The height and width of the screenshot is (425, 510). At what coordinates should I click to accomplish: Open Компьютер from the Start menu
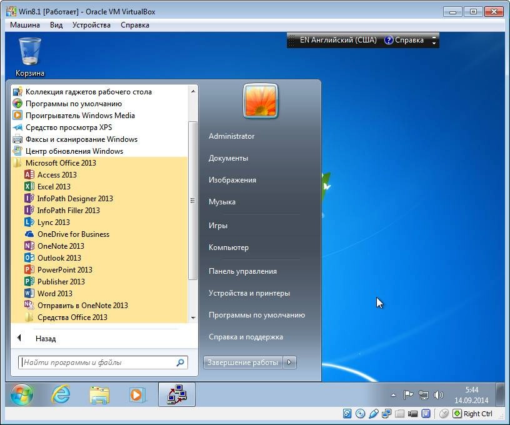click(x=229, y=247)
